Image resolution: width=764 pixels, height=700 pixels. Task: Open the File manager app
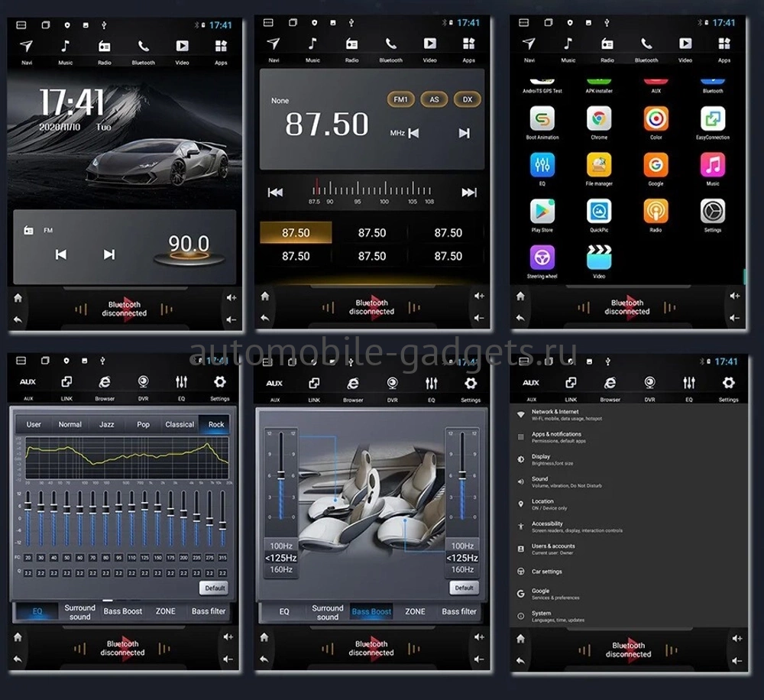coord(599,165)
